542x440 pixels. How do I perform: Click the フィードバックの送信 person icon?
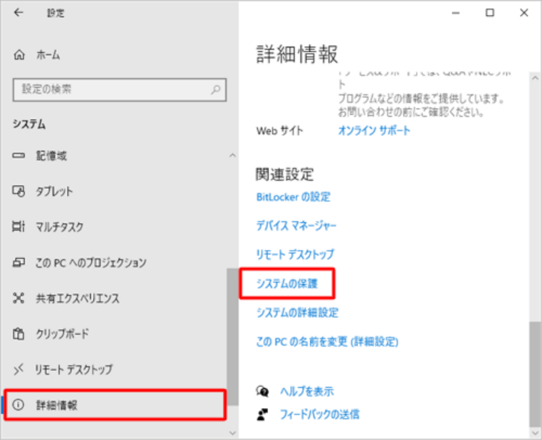263,414
